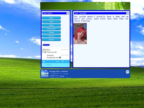Click the Our System description paragraph

(x=101, y=19)
